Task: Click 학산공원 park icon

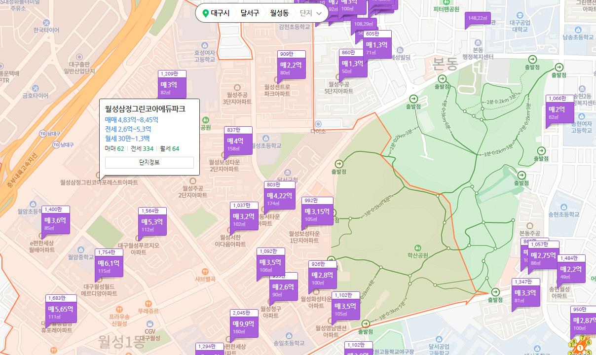Action: 418,248
